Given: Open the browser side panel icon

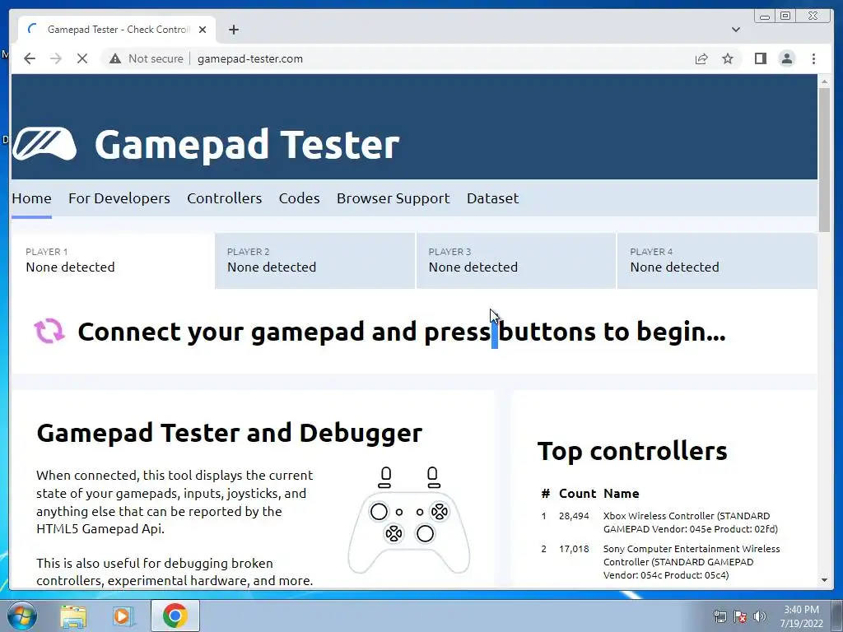Looking at the screenshot, I should pos(760,58).
